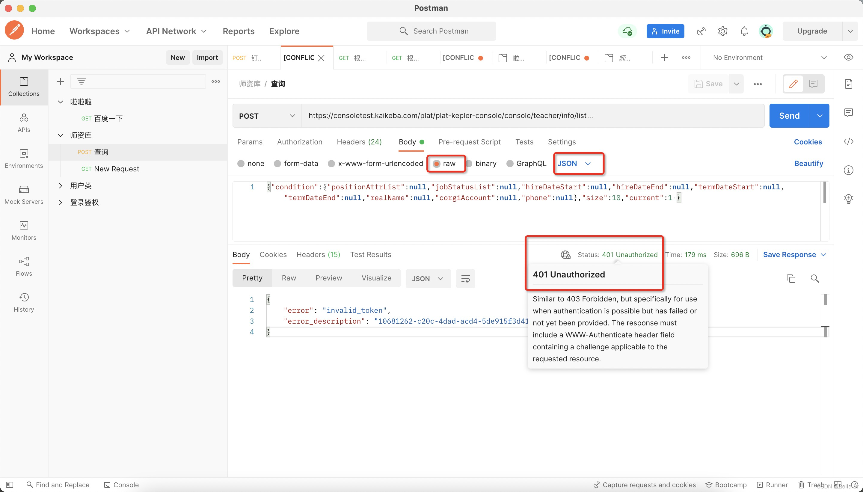This screenshot has width=863, height=492.
Task: Expand the JSON format dropdown in body
Action: coord(576,163)
